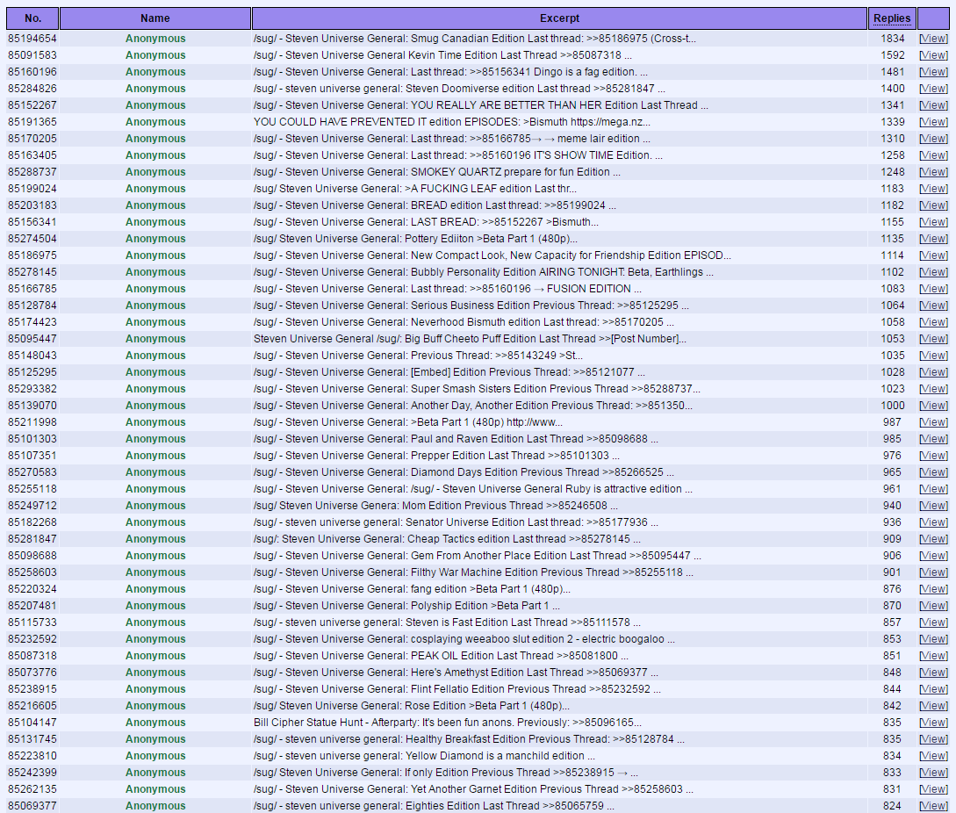Select the No. column header

pos(33,18)
